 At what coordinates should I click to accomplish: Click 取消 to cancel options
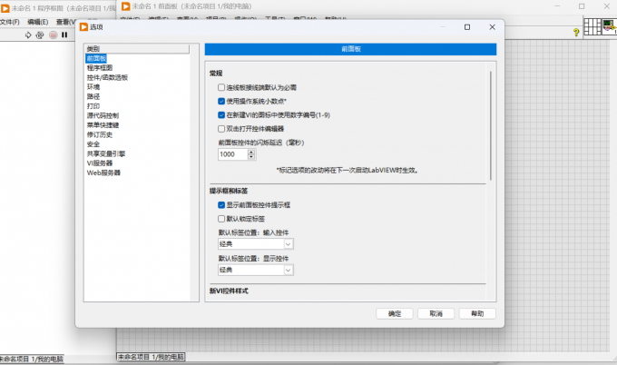click(436, 313)
